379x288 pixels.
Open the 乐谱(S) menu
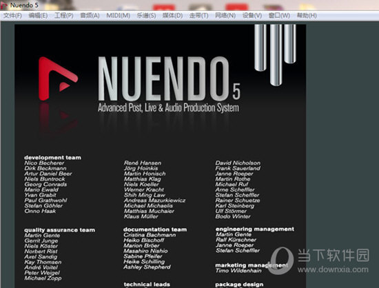pyautogui.click(x=146, y=16)
